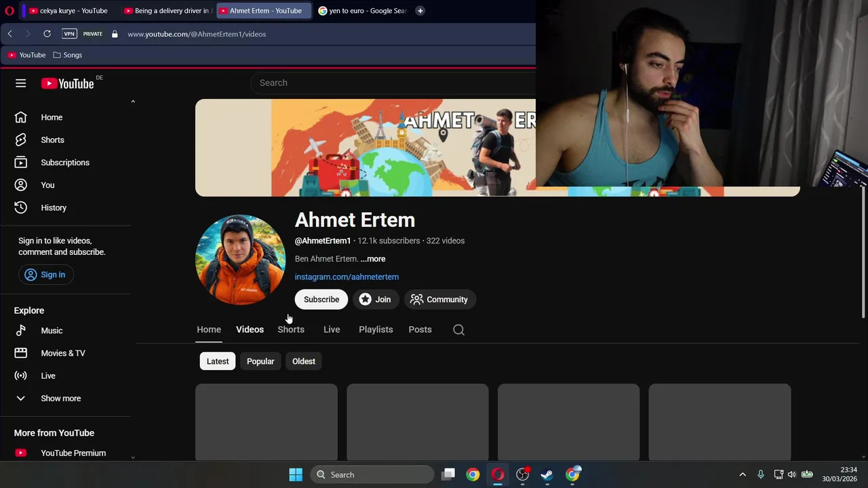The width and height of the screenshot is (868, 488).
Task: Expand channel description with ...more
Action: (373, 259)
